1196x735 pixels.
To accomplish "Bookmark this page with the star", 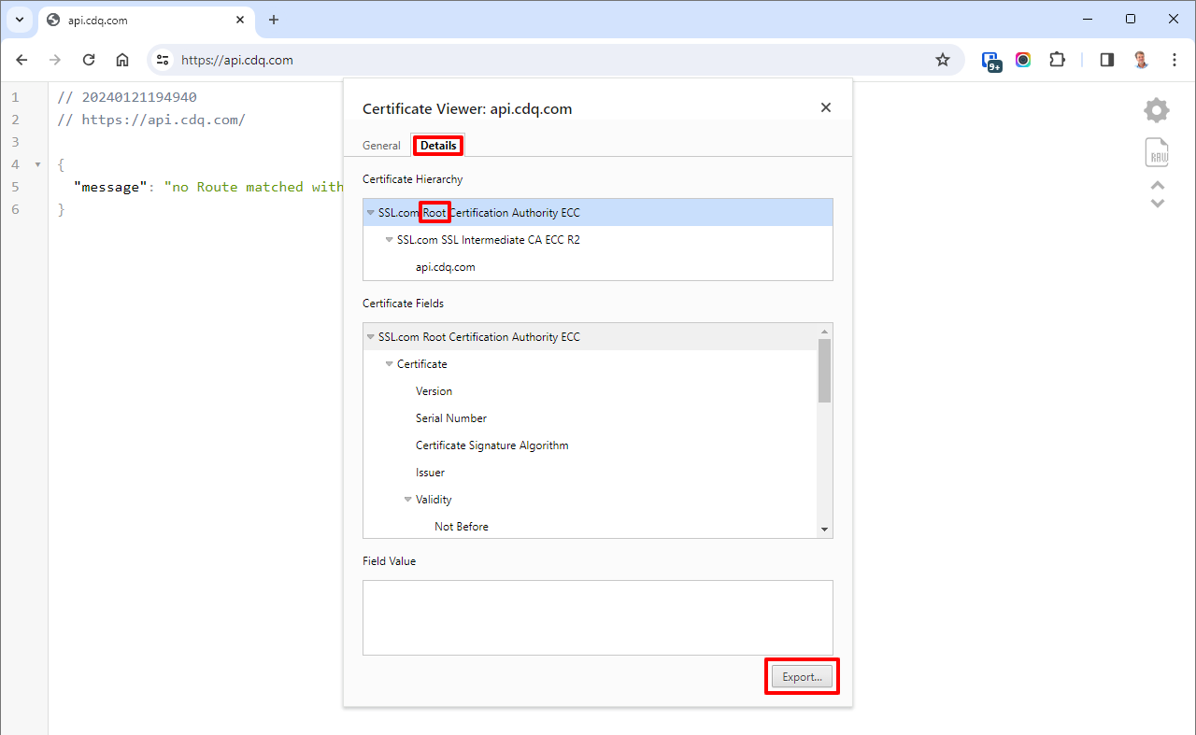I will [943, 60].
